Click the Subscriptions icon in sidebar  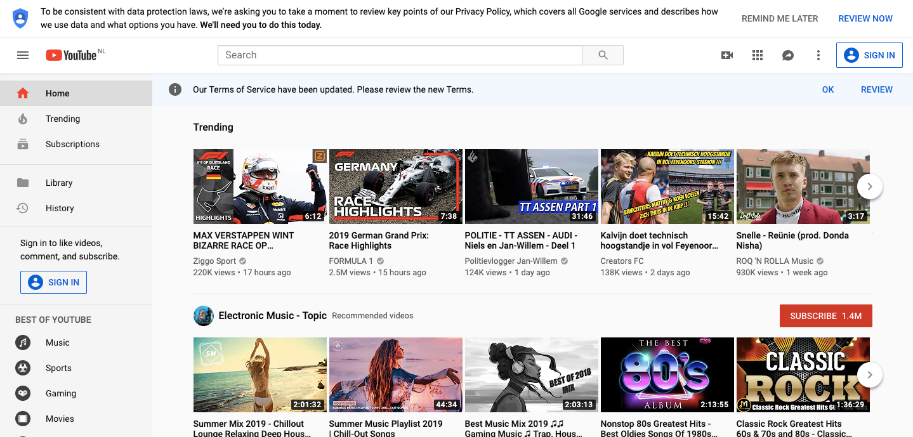[23, 144]
